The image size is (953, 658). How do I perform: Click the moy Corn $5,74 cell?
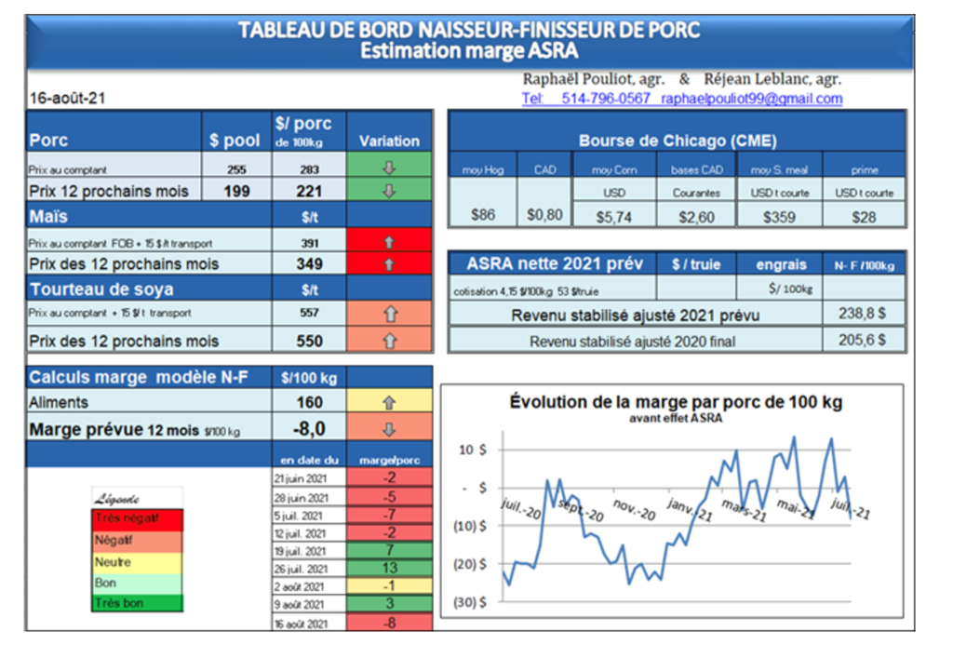(613, 215)
